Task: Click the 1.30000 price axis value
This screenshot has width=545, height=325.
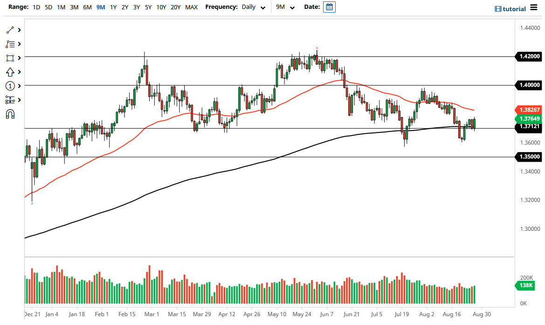Action: (x=530, y=229)
